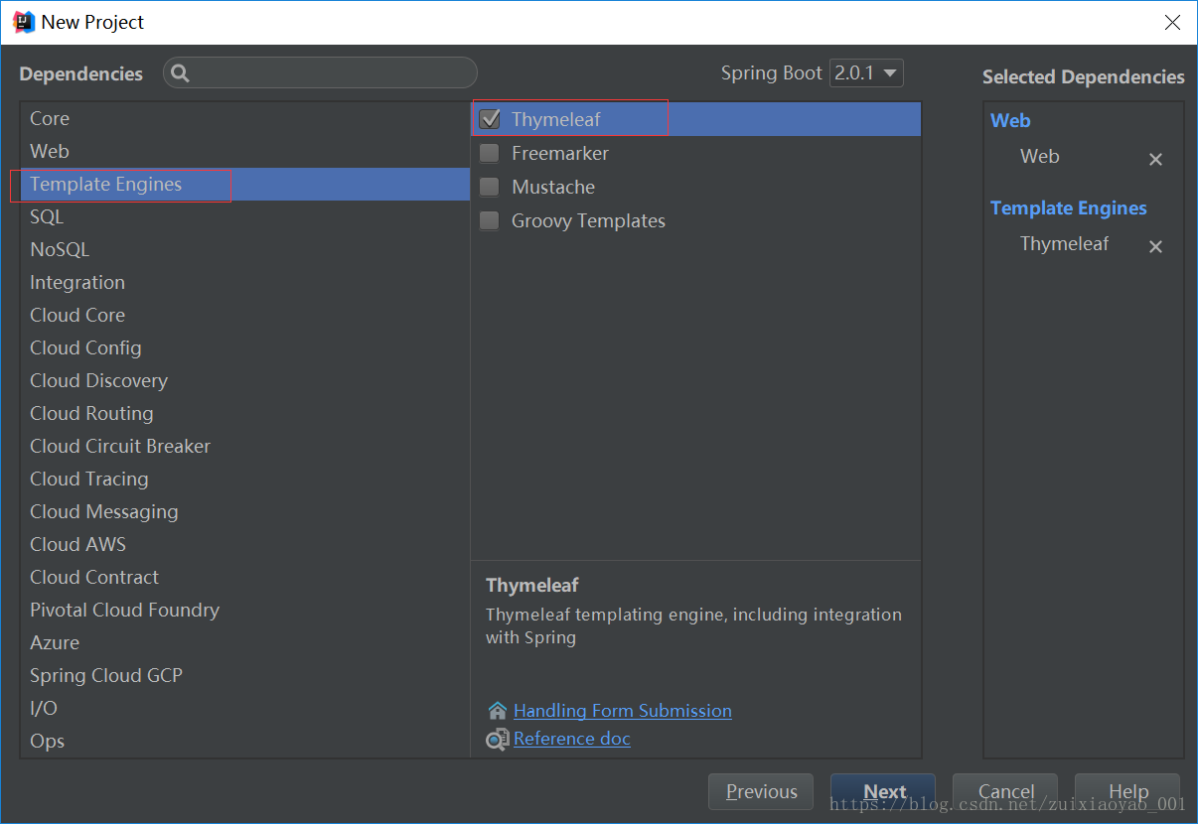Cancel the New Project wizard

[x=1005, y=791]
